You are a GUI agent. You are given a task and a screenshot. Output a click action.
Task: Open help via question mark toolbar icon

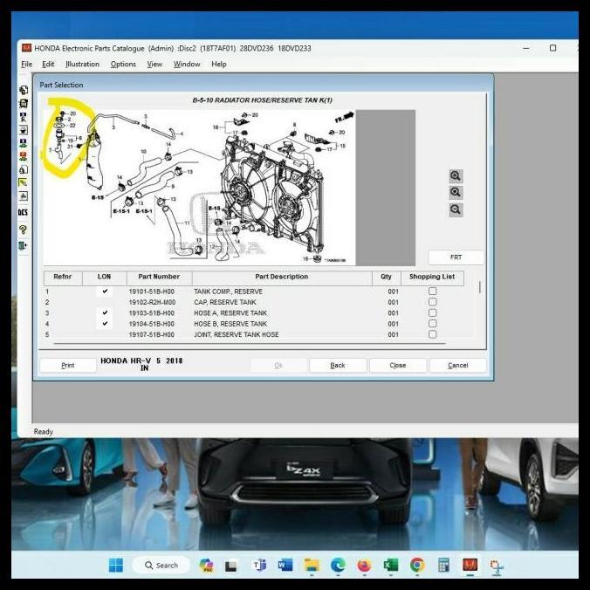23,230
